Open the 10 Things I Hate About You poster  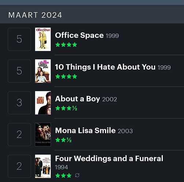tap(43, 71)
